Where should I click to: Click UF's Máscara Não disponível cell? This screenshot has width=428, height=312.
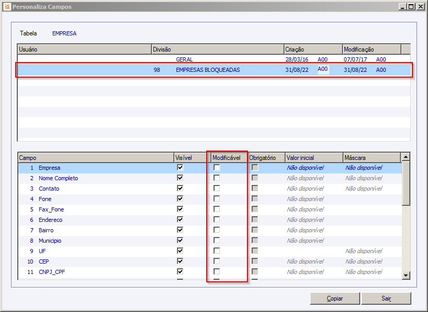pos(364,251)
